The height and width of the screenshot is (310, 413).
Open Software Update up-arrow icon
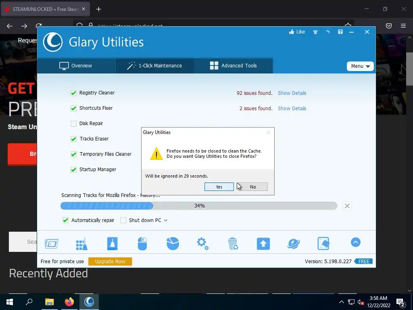click(x=263, y=243)
